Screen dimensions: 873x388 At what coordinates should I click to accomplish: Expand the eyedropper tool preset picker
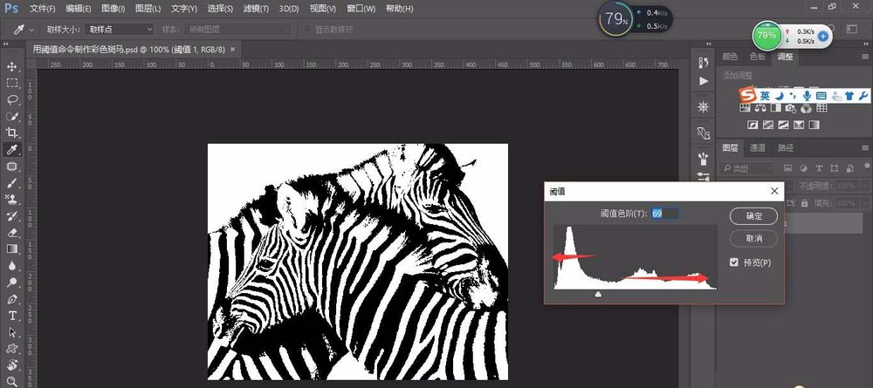tap(32, 29)
